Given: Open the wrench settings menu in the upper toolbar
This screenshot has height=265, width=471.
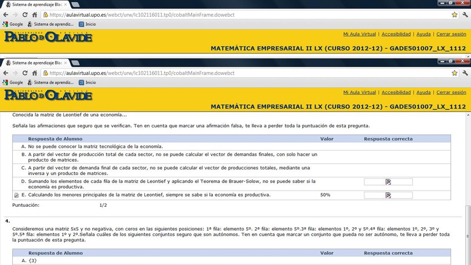Looking at the screenshot, I should point(464,15).
